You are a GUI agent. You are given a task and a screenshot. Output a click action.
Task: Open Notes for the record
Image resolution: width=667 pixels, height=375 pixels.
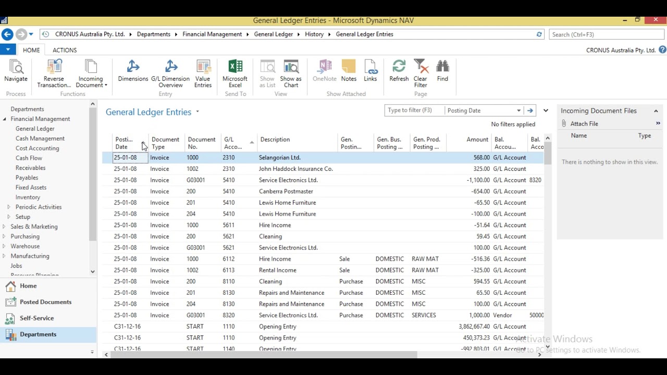pos(349,71)
